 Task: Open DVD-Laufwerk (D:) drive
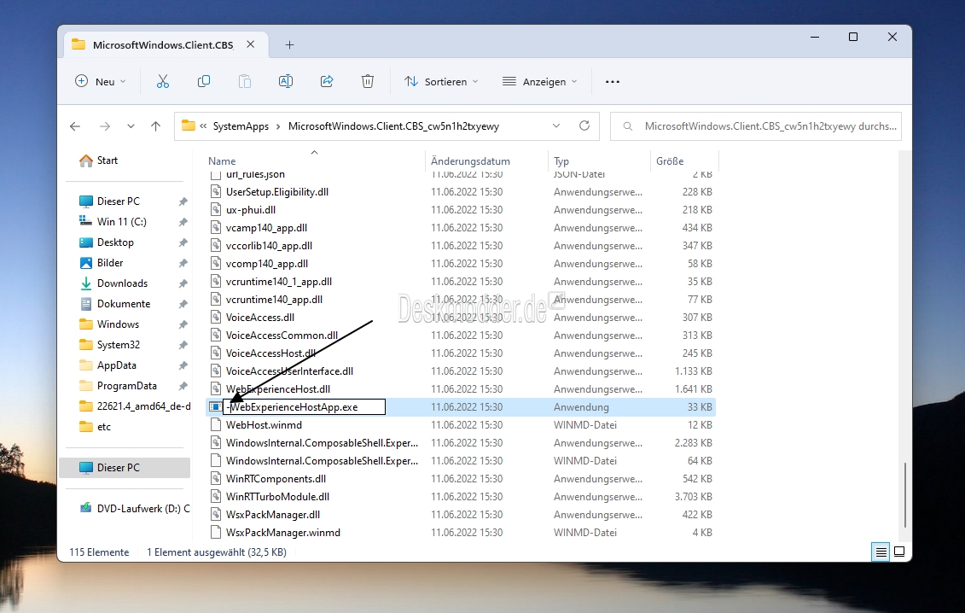[136, 508]
